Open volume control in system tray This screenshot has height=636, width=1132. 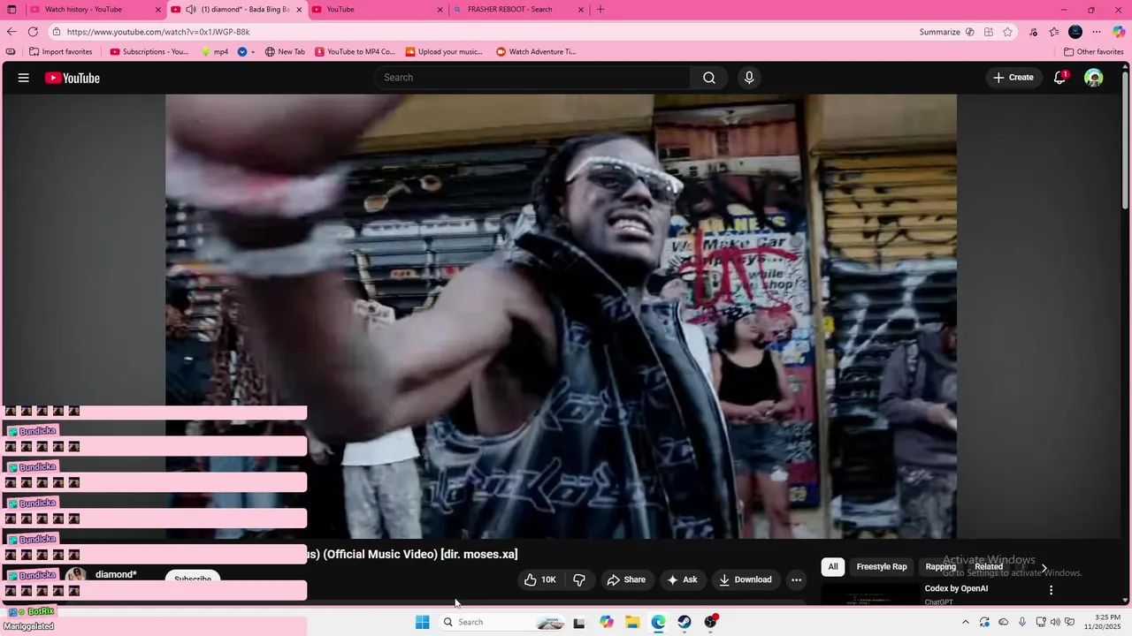click(1054, 622)
